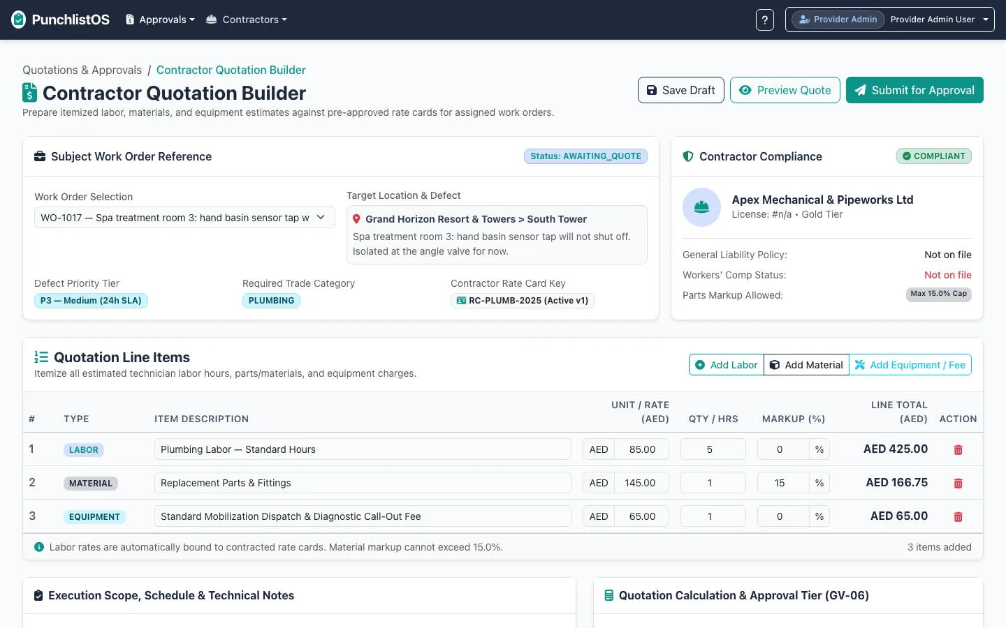Click the clipboard icon beside Execution Scope
The height and width of the screenshot is (628, 1006).
(x=38, y=595)
